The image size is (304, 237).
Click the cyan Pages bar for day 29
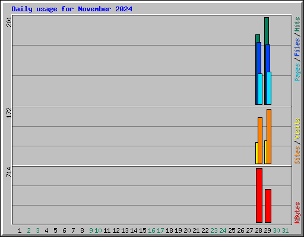269,88
